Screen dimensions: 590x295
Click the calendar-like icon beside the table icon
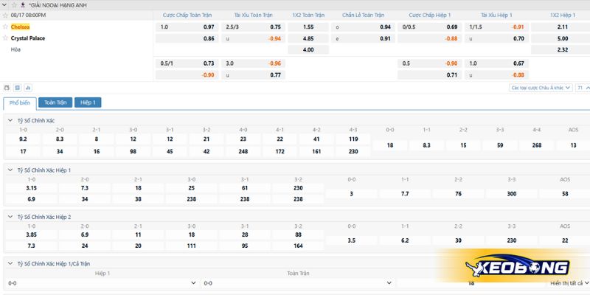point(7,88)
